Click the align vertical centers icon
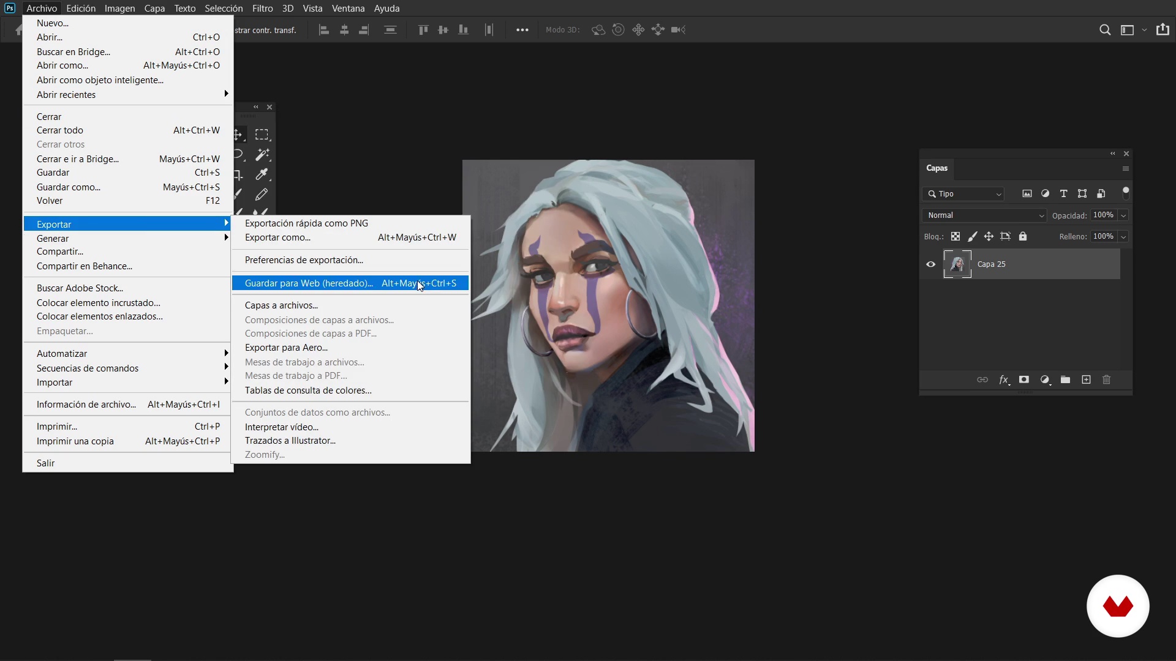This screenshot has height=661, width=1176. coord(443,29)
